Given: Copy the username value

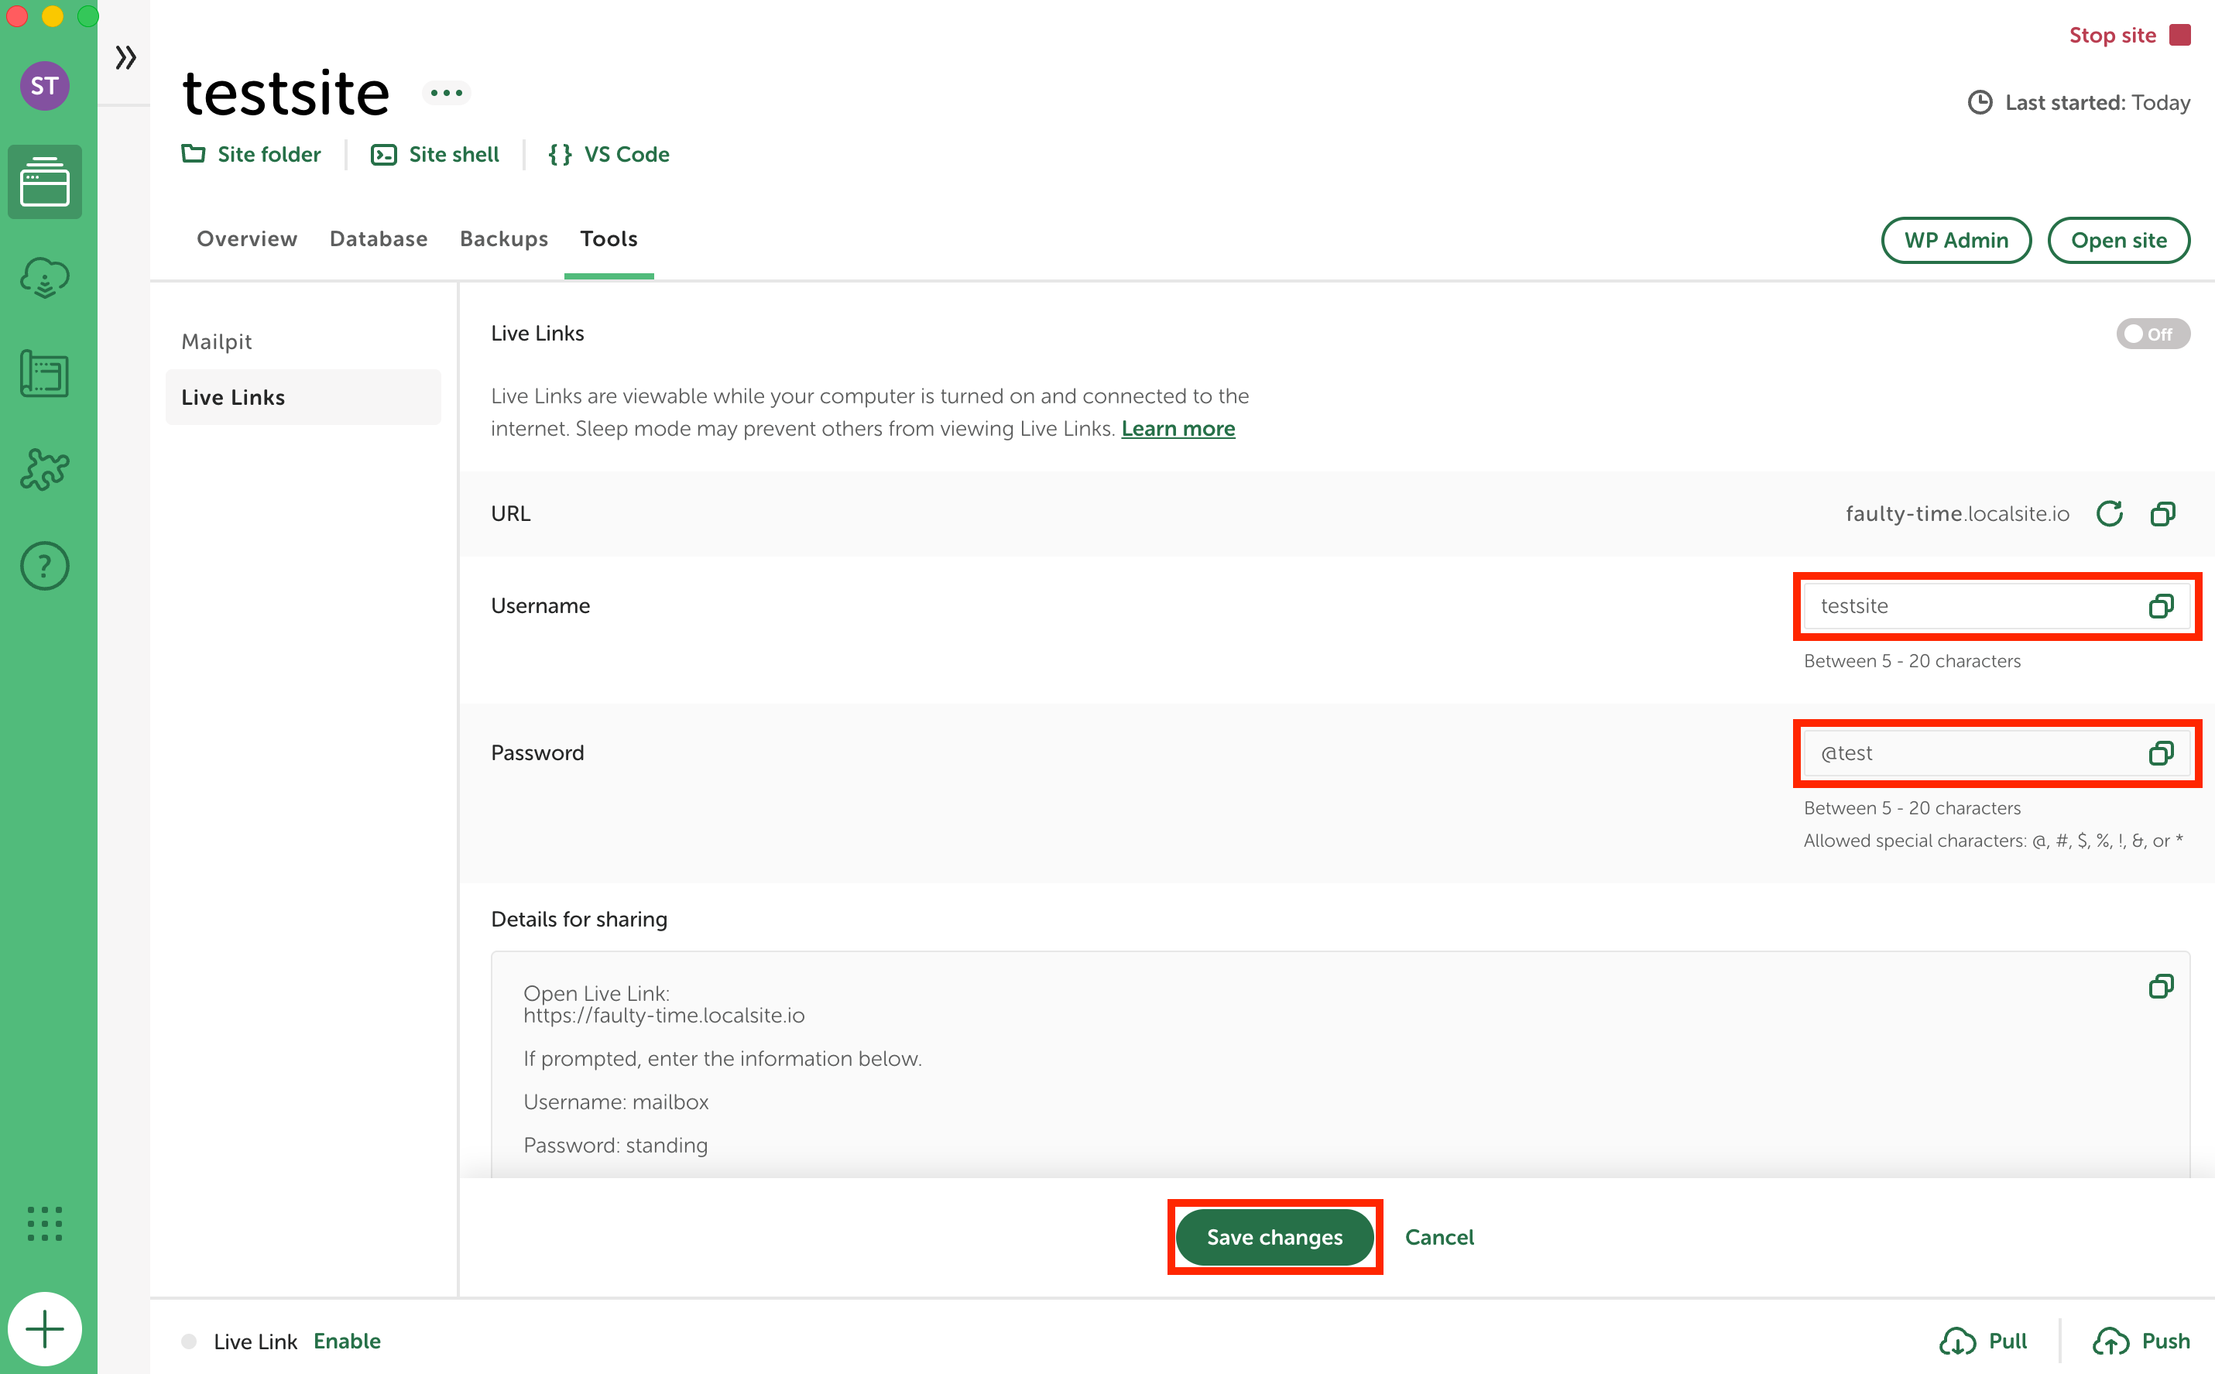Looking at the screenshot, I should tap(2161, 606).
